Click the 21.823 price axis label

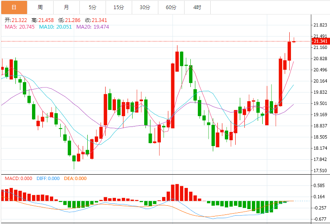point(320,25)
